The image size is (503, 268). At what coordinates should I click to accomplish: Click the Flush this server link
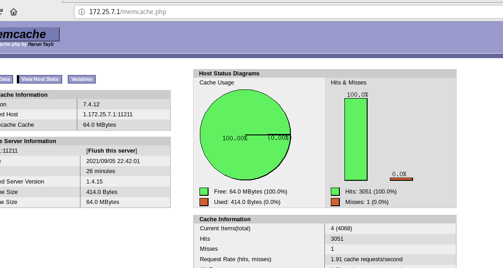coord(112,151)
